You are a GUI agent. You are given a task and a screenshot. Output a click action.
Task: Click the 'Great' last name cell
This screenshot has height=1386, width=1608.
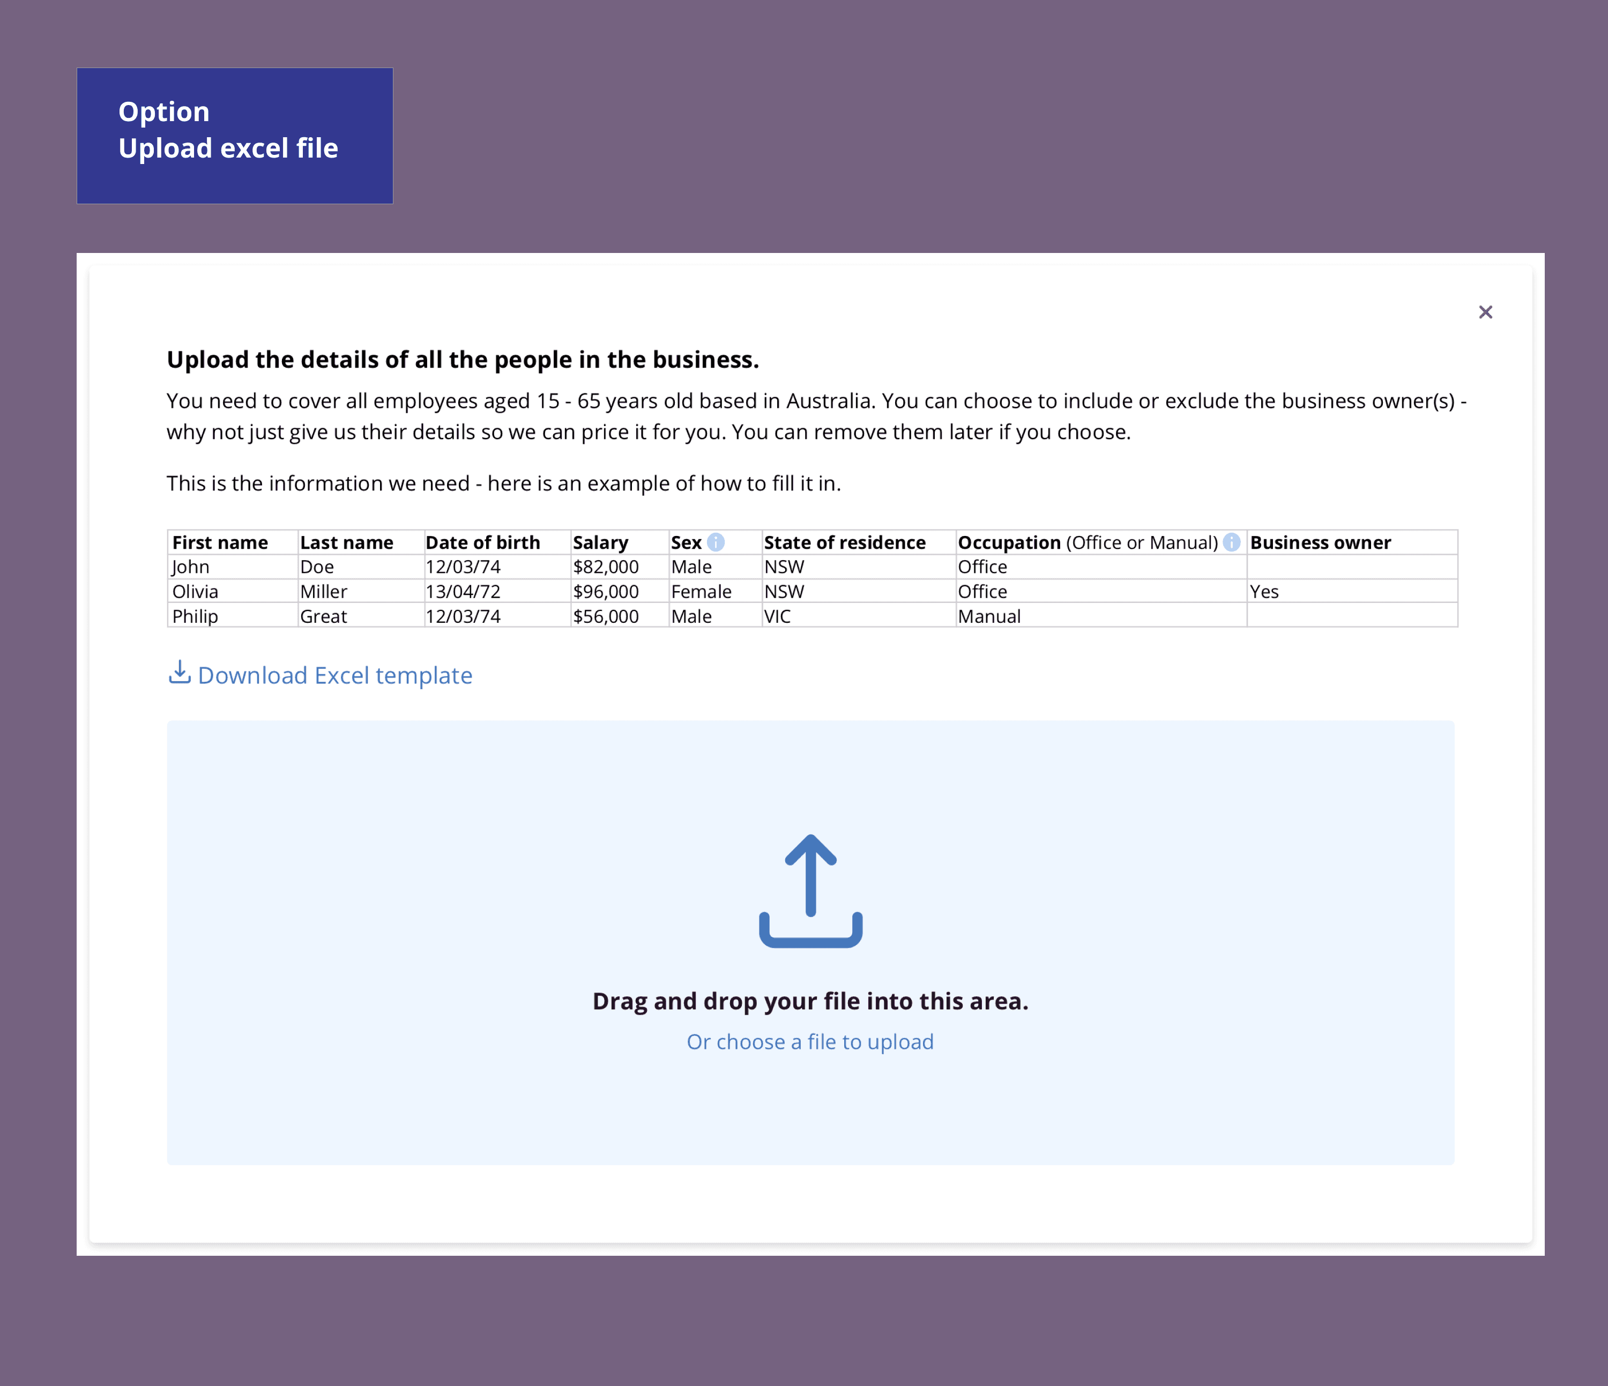[x=323, y=616]
